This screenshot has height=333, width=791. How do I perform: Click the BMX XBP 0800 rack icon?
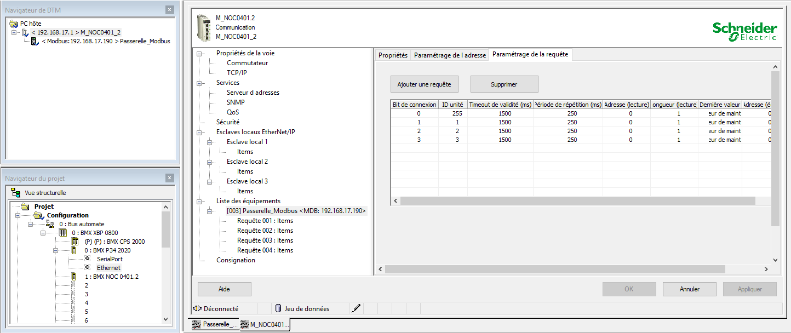[62, 233]
